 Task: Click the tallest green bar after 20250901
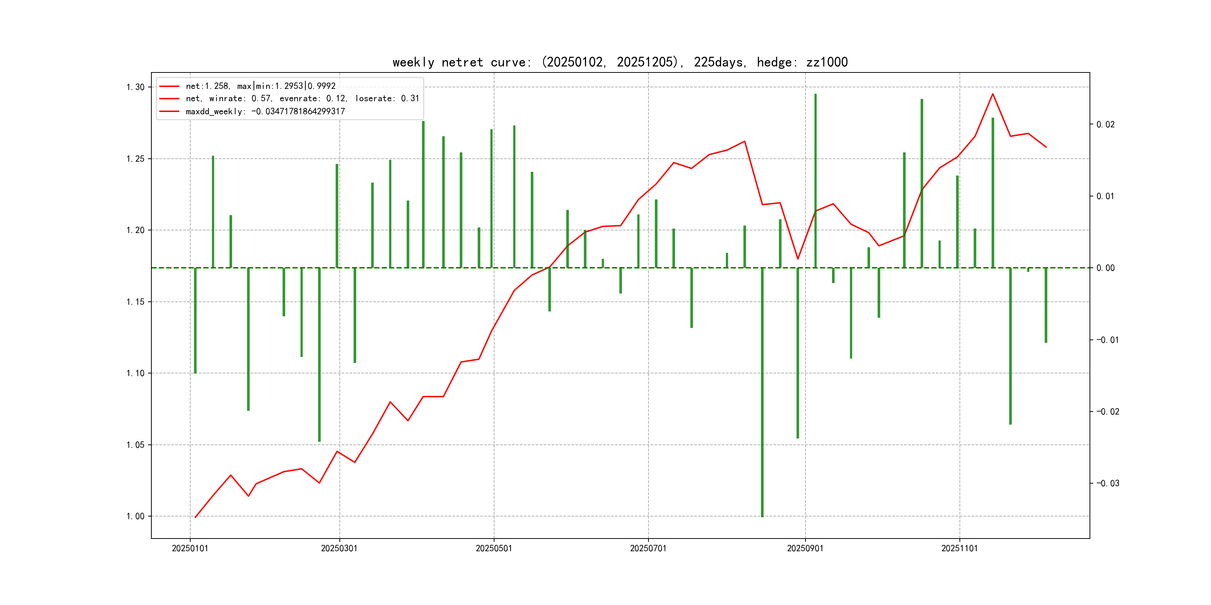(815, 179)
